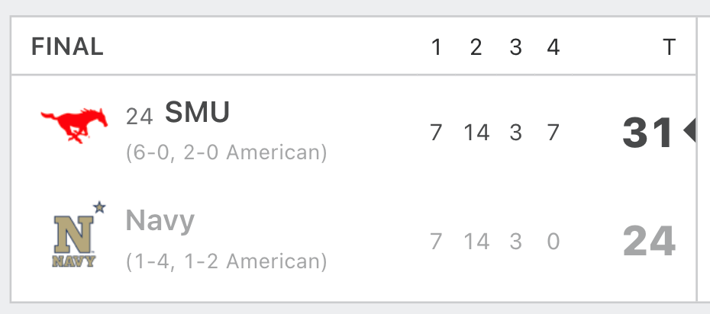Click the winner arrow beside 31

pos(689,131)
